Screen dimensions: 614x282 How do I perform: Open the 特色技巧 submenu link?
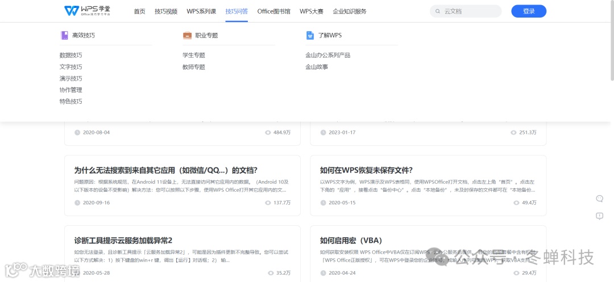[x=71, y=102]
